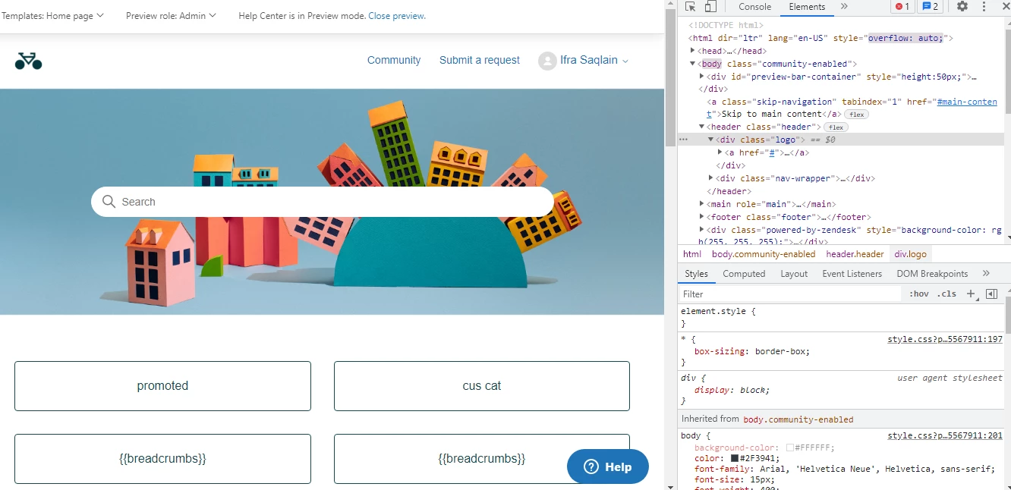Click the magnifier icon in the search bar
The height and width of the screenshot is (490, 1011).
pyautogui.click(x=109, y=202)
